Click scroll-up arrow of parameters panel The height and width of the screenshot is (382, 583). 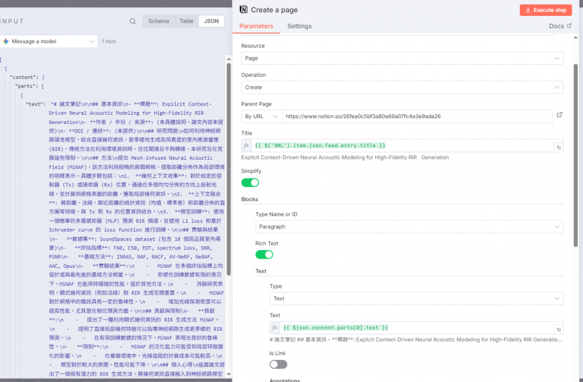click(576, 38)
